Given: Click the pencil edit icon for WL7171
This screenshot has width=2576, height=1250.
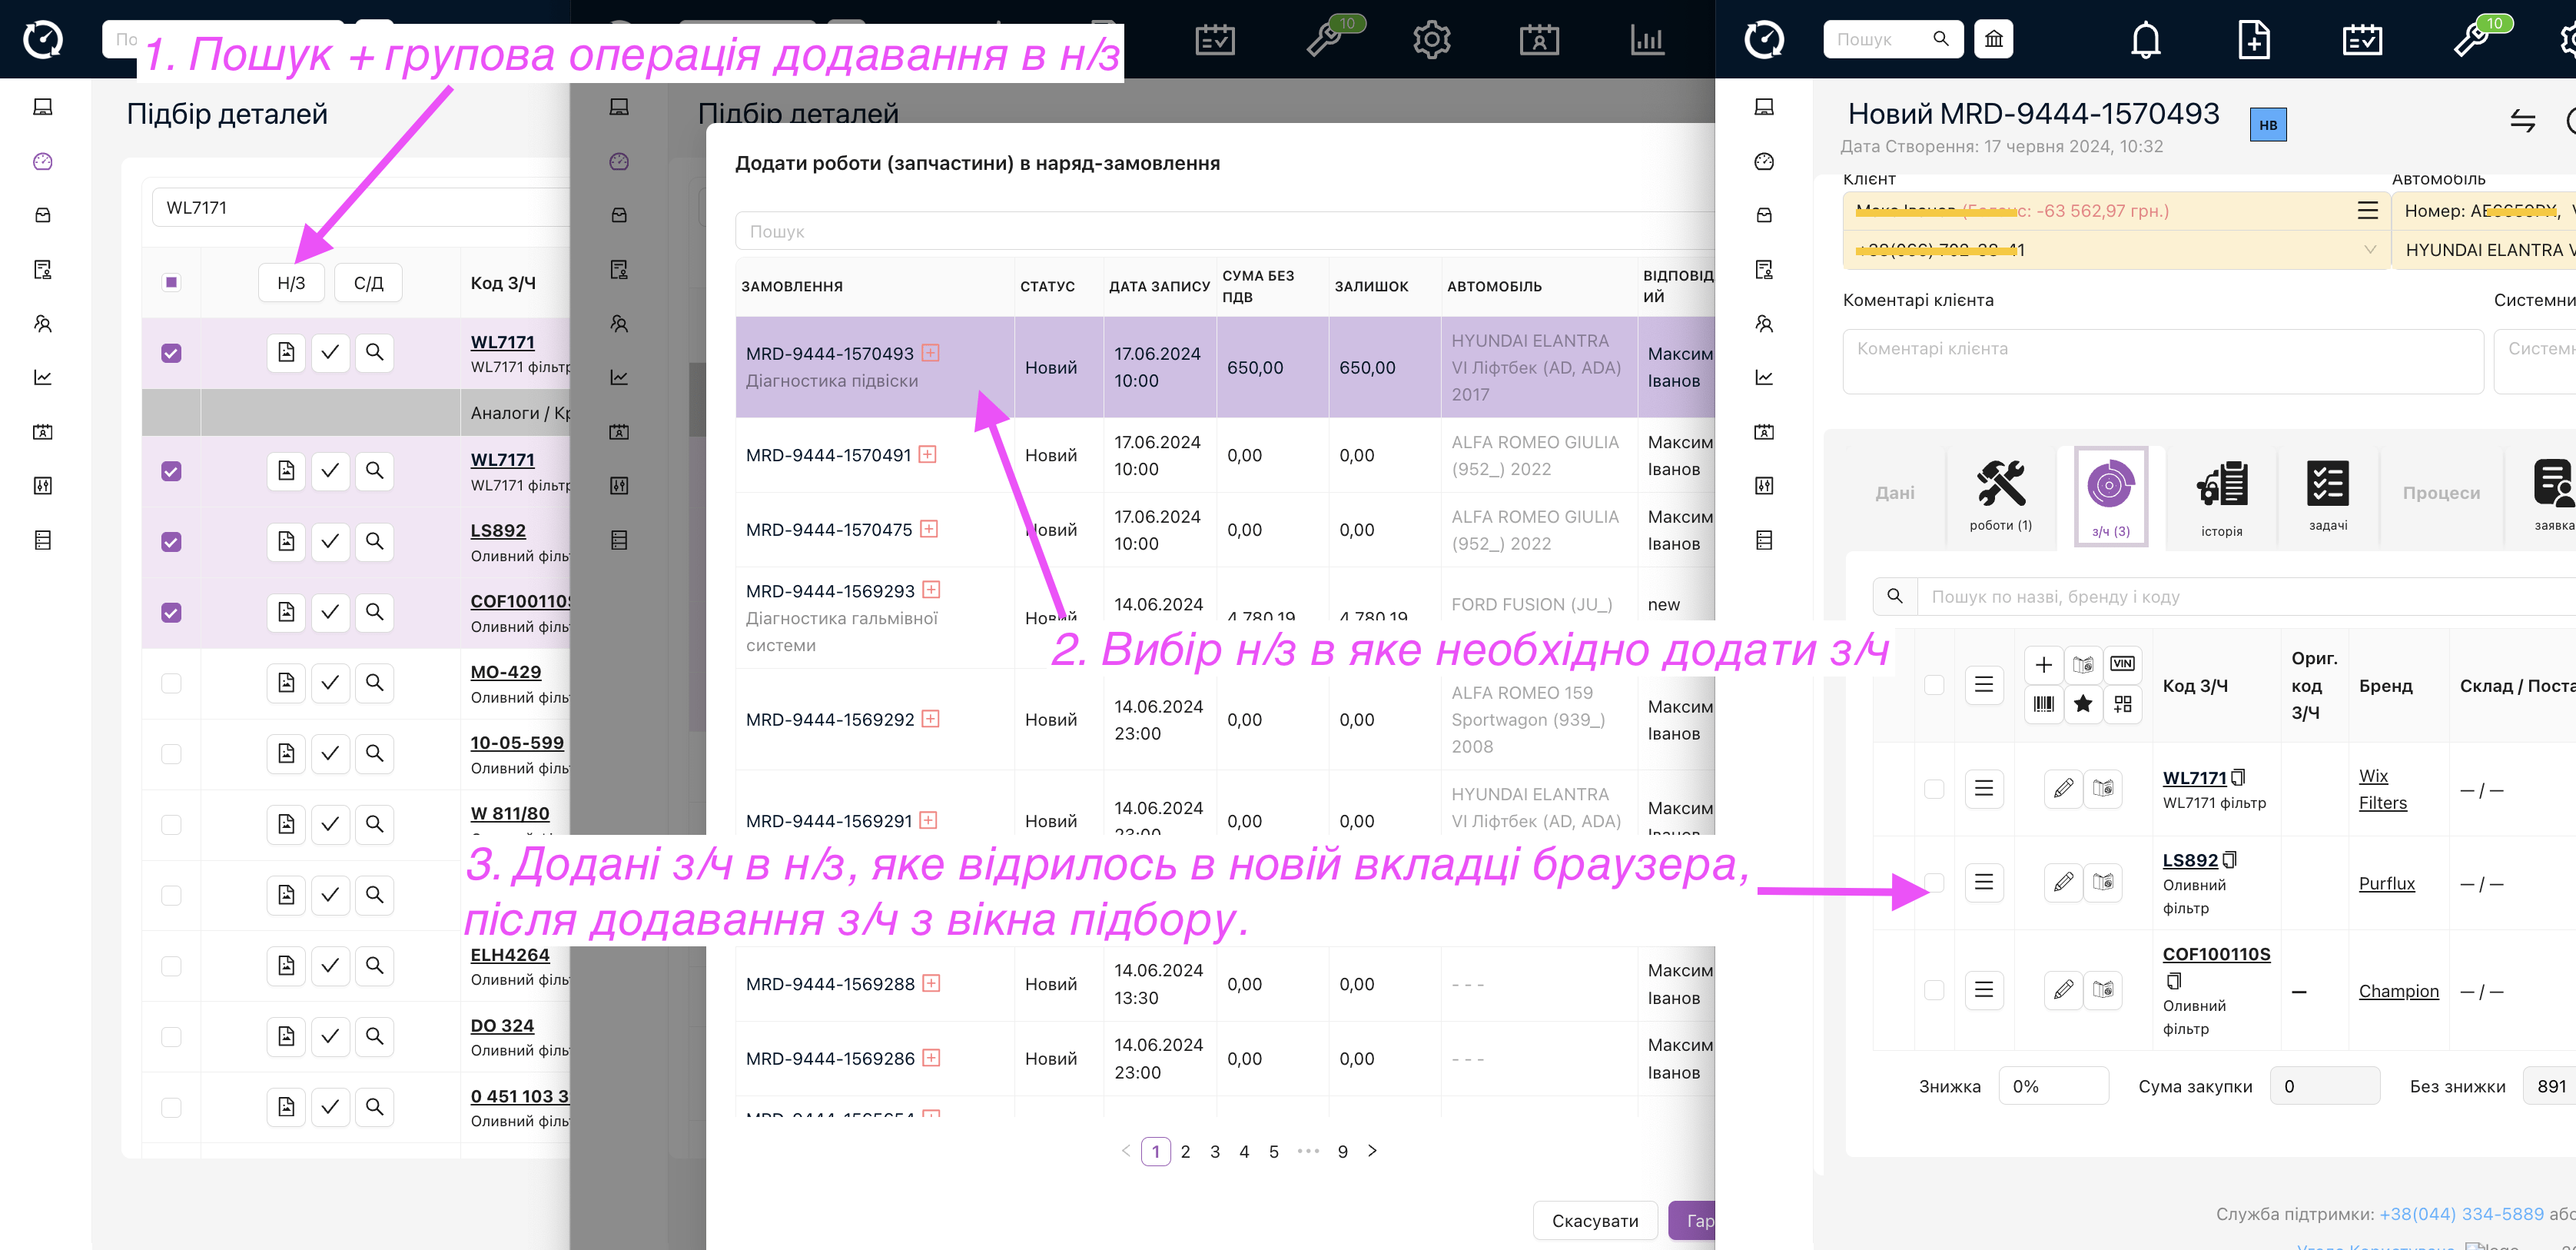Looking at the screenshot, I should point(2063,789).
